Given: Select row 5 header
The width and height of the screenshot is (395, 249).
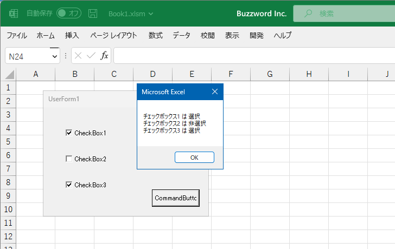Looking at the screenshot, I should tap(8, 142).
